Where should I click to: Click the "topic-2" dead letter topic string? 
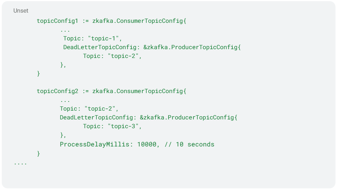[123, 56]
